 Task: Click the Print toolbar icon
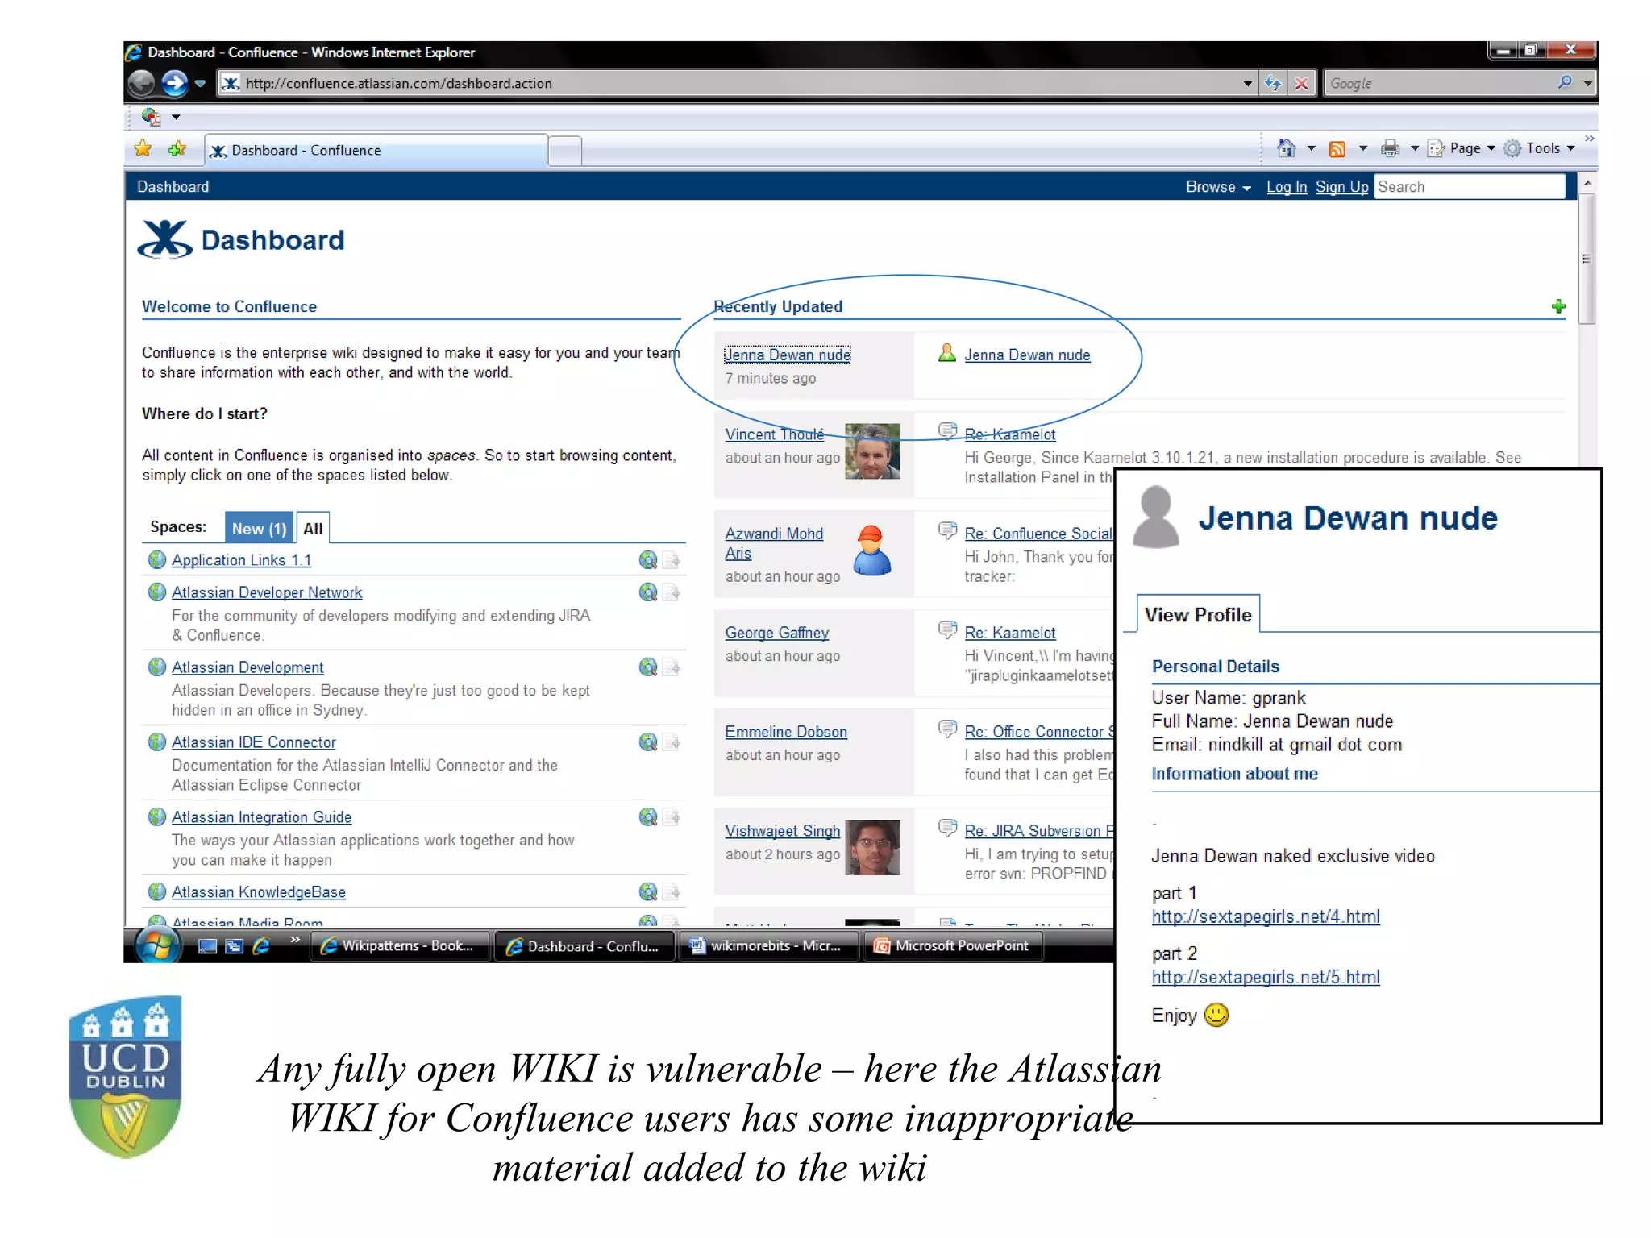1390,148
